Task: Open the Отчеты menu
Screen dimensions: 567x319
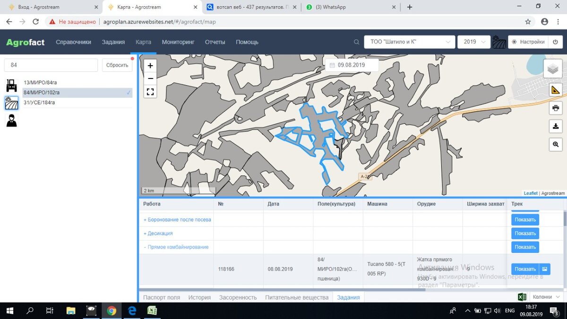Action: tap(215, 42)
